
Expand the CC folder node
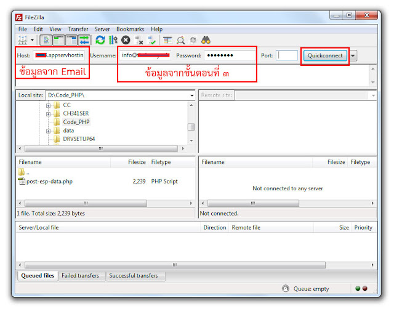(48, 105)
